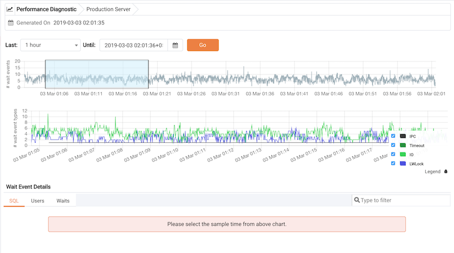Click the 'LWLock' legend label
454x253 pixels.
(x=416, y=164)
